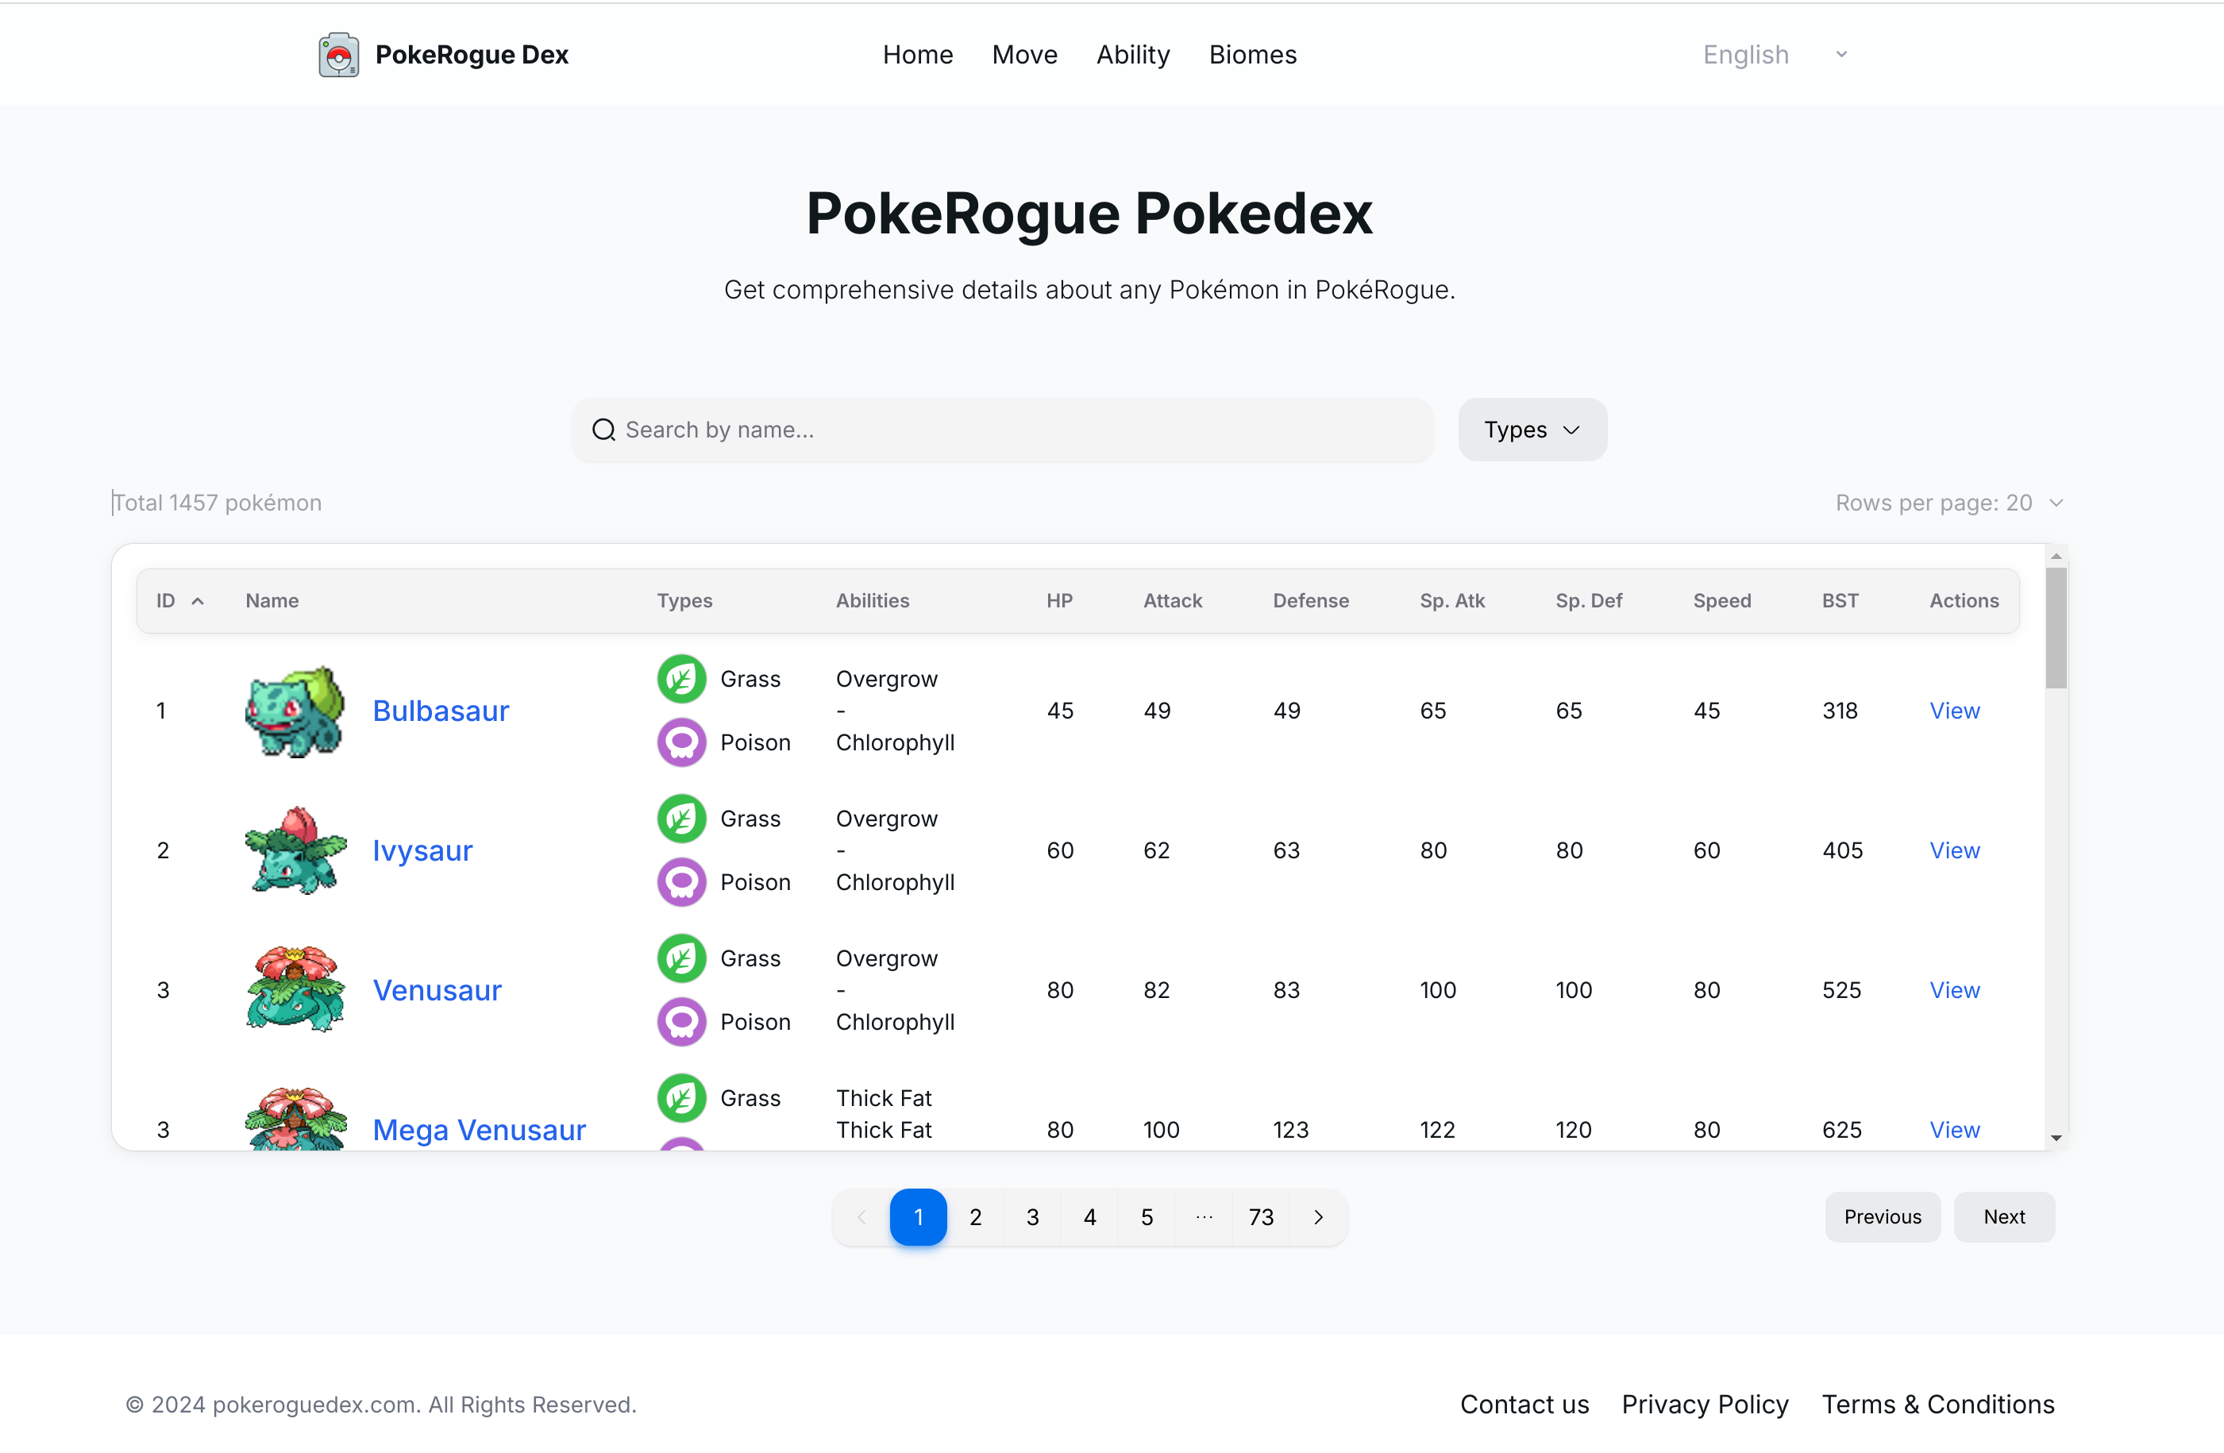Click the pagination ellipsis to jump pages

1205,1216
